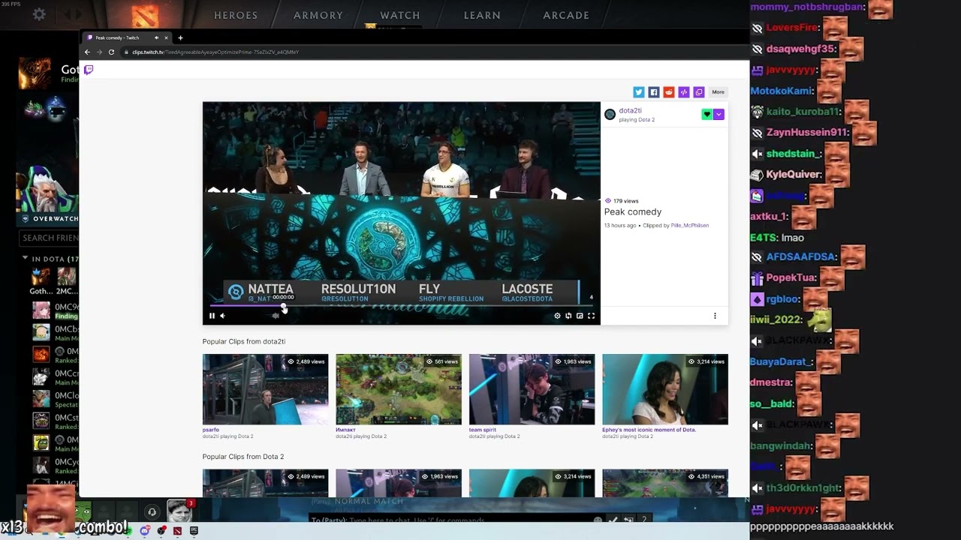
Task: Open clipper Pille_McPhilsen's profile
Action: pos(690,225)
